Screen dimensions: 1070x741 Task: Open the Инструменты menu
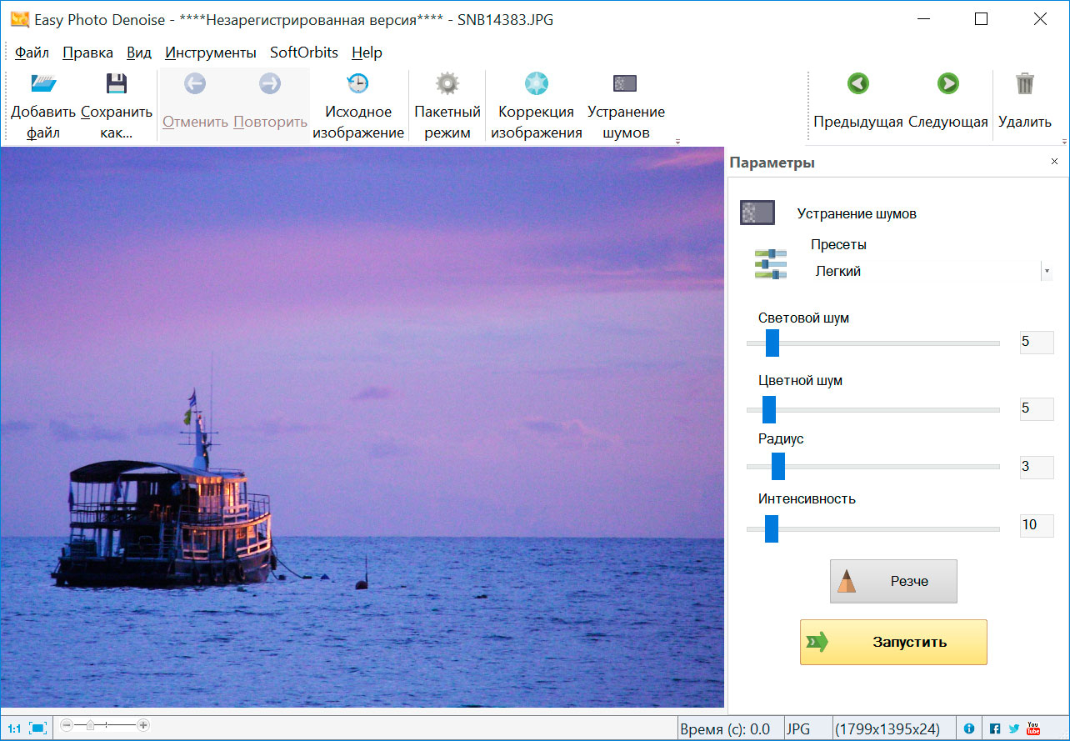click(x=211, y=52)
